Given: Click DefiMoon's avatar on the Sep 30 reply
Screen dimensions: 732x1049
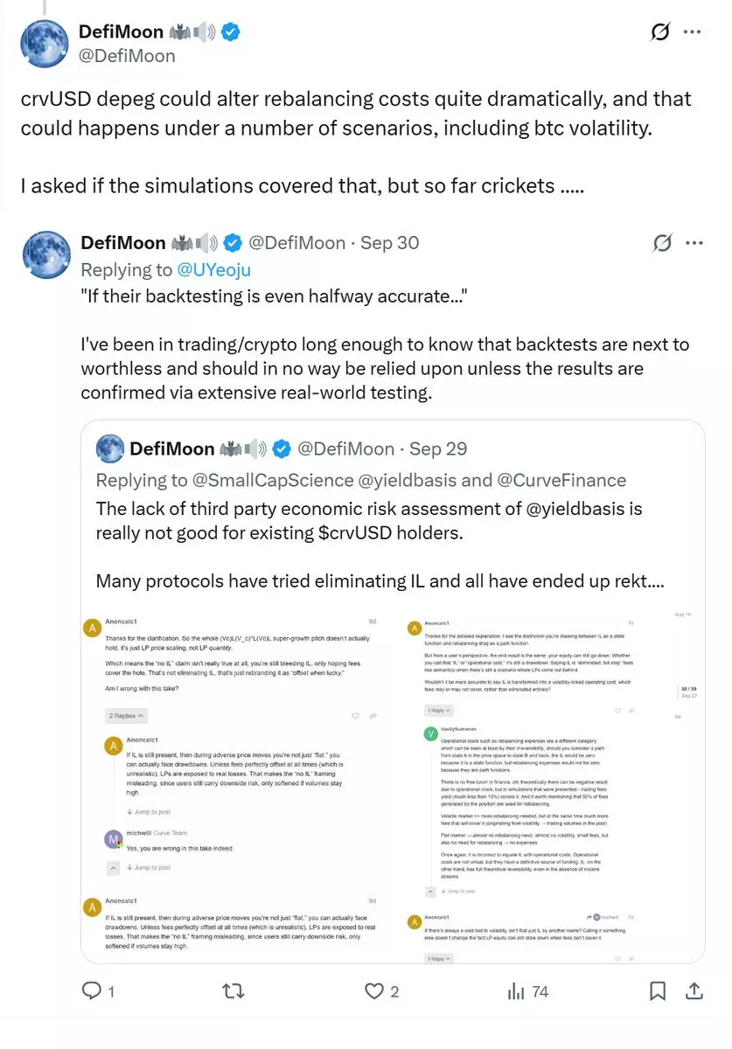Looking at the screenshot, I should point(45,255).
